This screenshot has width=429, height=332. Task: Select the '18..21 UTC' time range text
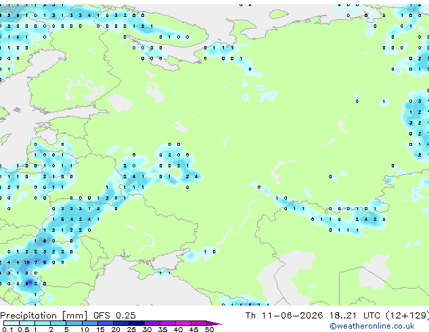coord(355,315)
